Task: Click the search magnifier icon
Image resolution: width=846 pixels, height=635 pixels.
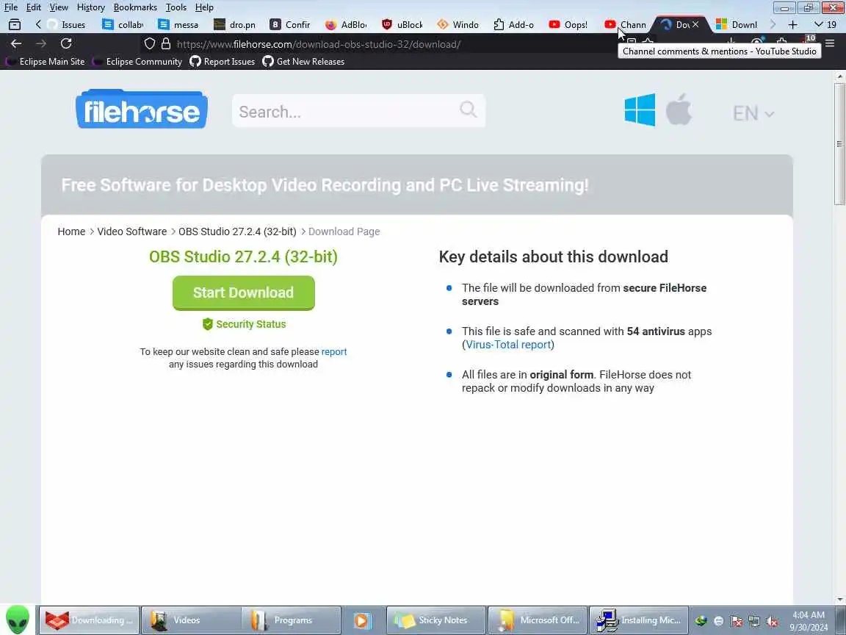Action: pyautogui.click(x=469, y=110)
